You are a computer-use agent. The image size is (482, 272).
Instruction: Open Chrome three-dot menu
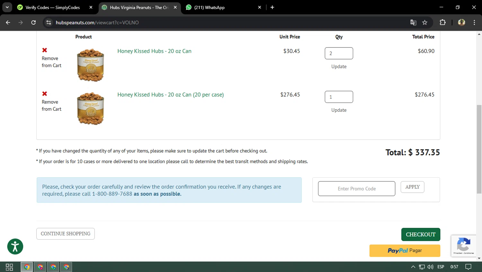pos(474,22)
